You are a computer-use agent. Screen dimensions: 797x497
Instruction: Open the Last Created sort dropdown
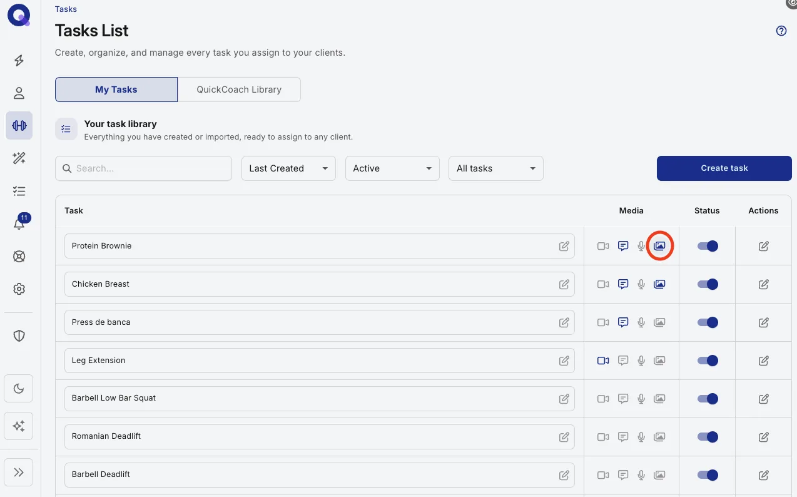point(288,168)
